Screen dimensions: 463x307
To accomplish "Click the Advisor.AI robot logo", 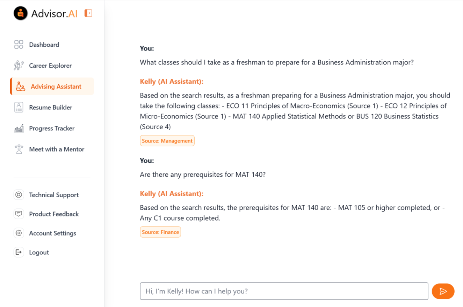I will (x=21, y=13).
